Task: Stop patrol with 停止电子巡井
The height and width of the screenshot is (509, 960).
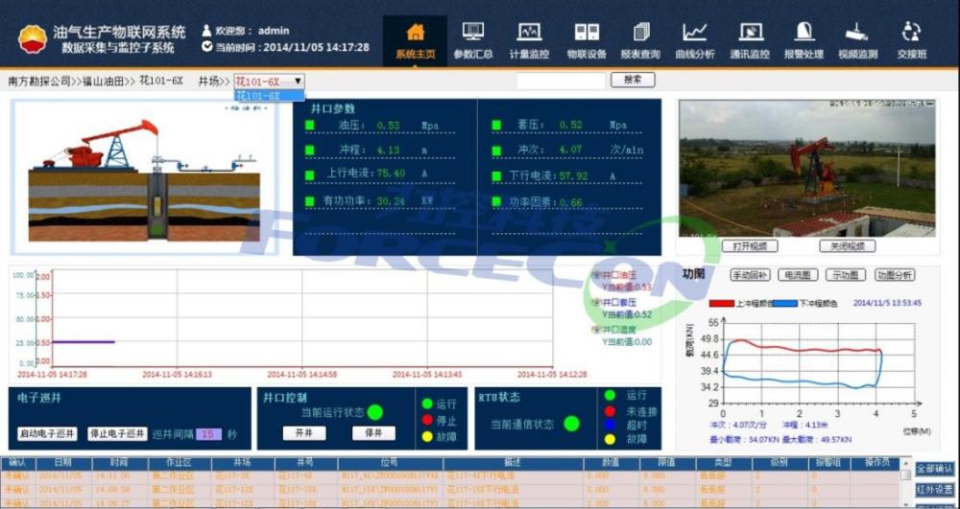Action: coord(117,434)
